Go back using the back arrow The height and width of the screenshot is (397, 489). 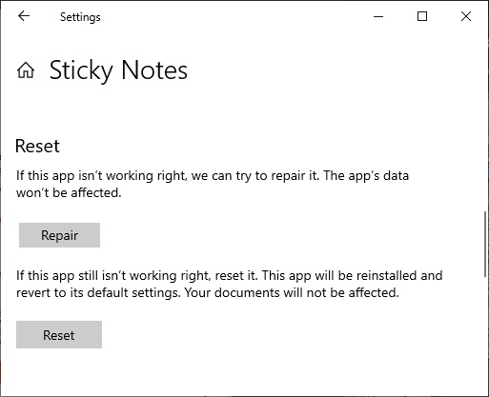pos(24,16)
